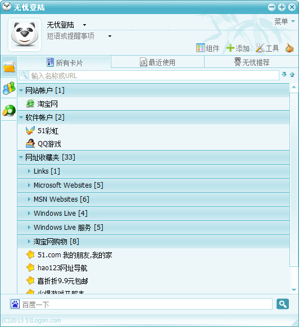
Task: Click the 输入名称或URL filter field
Action: click(154, 75)
